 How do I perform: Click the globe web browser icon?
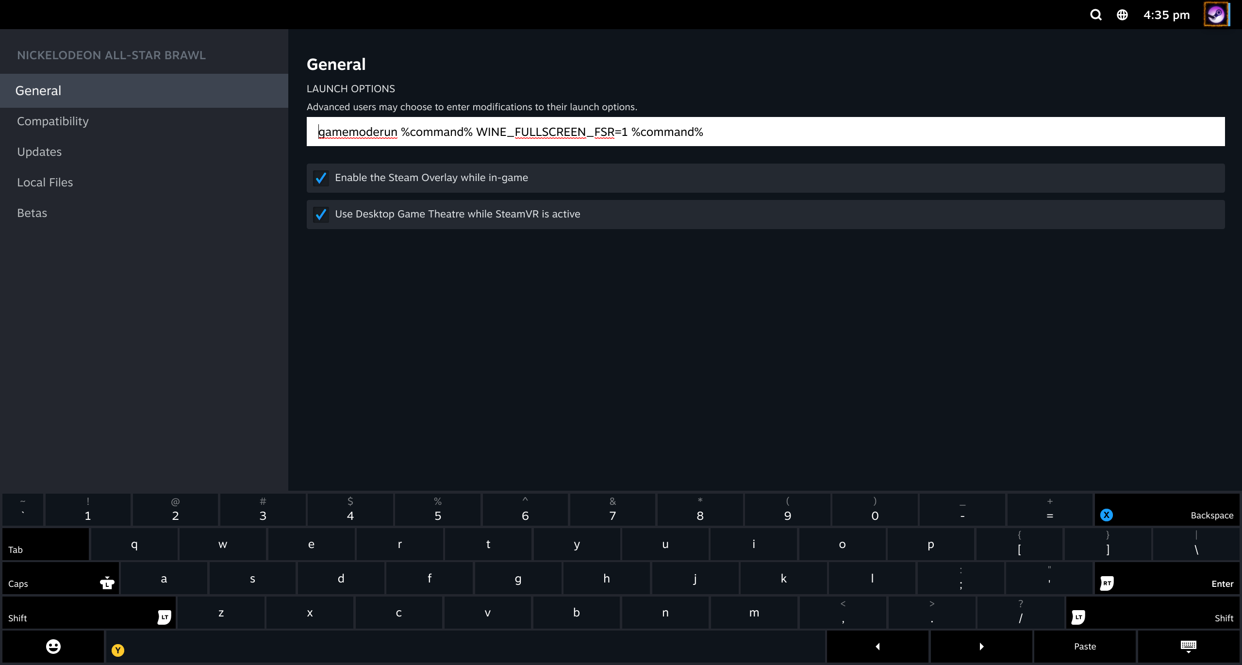1122,15
